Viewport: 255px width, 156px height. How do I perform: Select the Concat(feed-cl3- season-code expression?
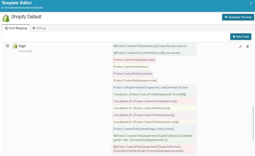(154, 122)
